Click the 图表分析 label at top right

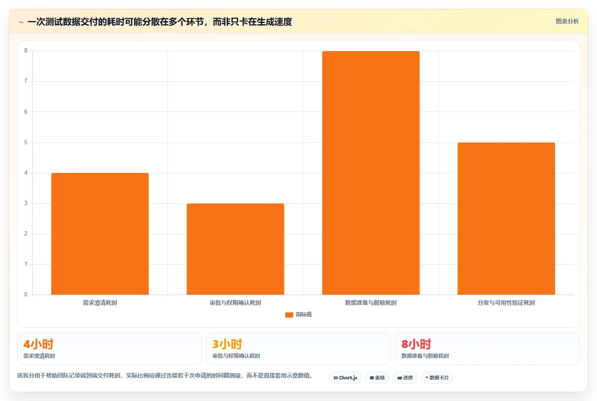pyautogui.click(x=567, y=21)
